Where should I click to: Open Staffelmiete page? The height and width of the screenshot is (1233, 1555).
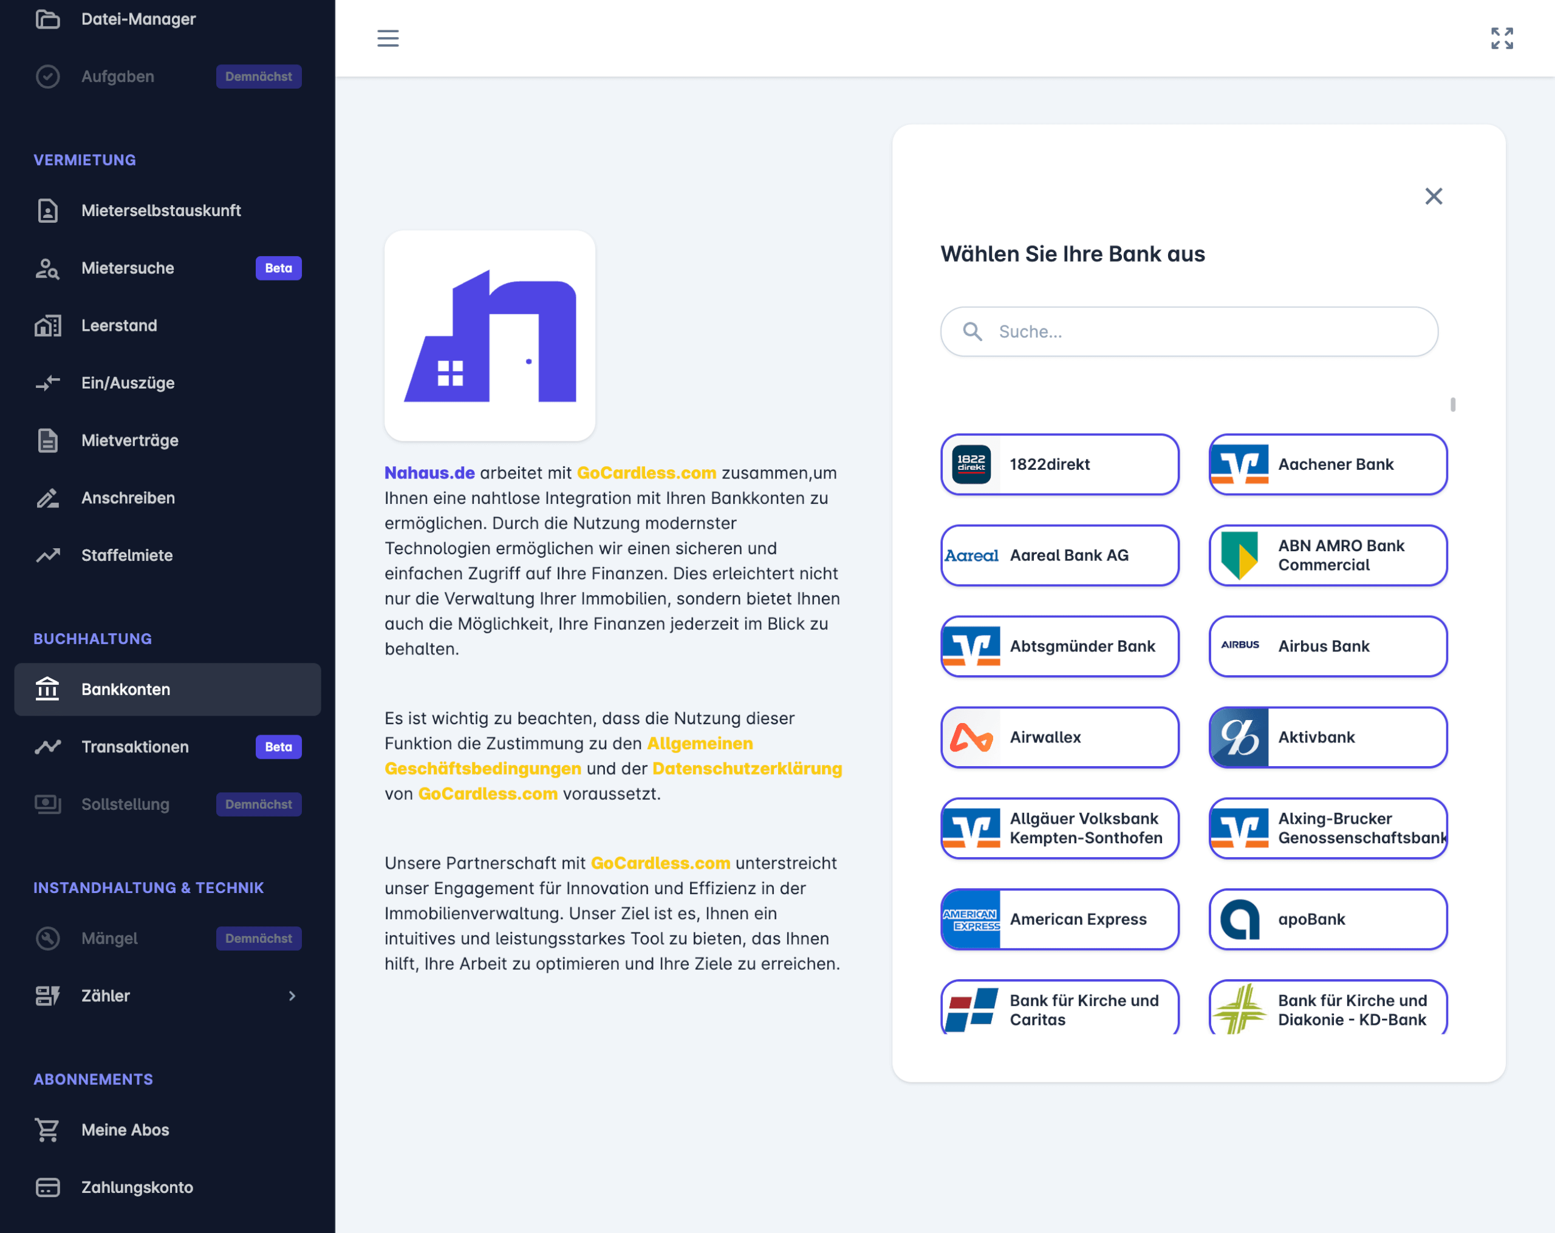(167, 555)
